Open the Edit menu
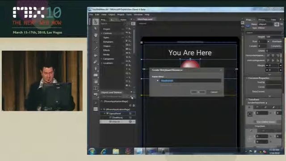 [97, 15]
